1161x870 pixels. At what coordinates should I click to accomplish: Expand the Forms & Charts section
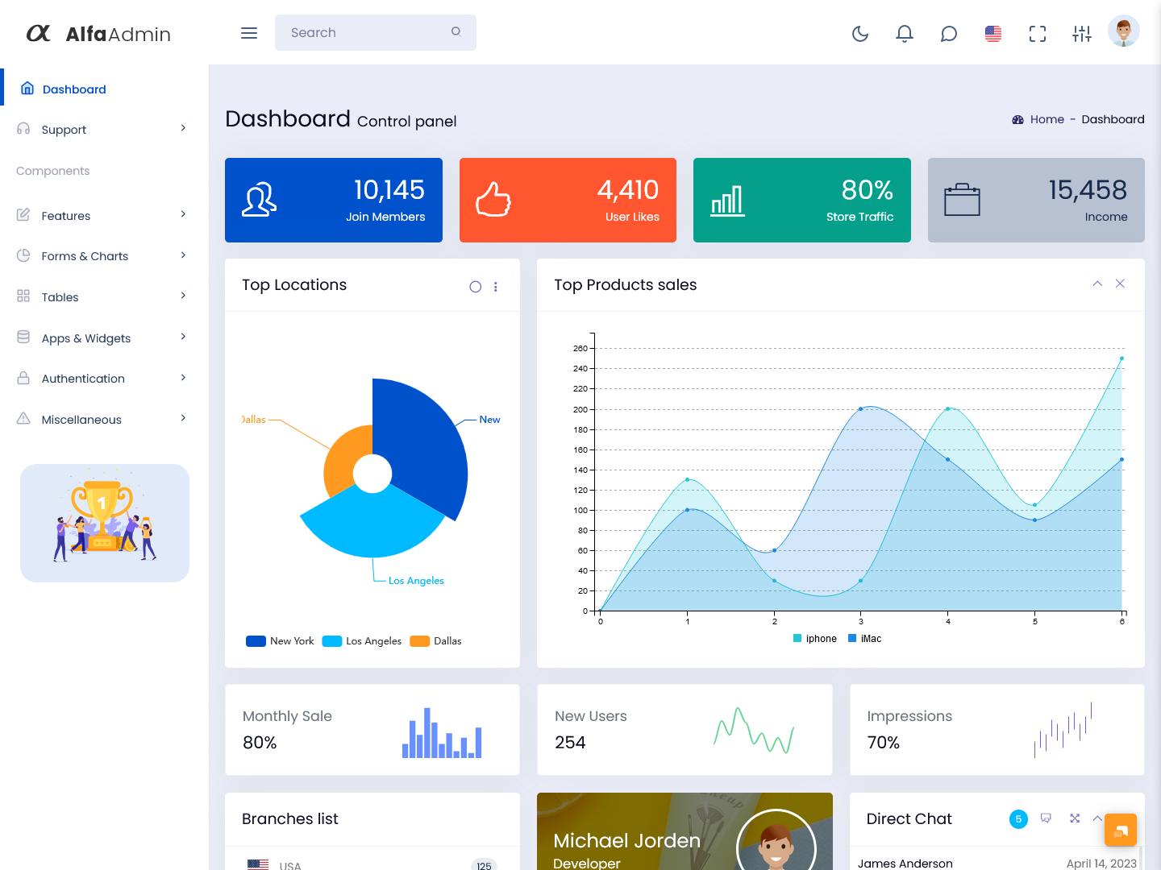click(85, 255)
